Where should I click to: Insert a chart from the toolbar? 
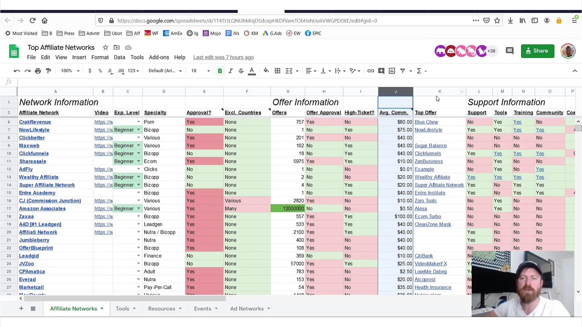pyautogui.click(x=391, y=71)
